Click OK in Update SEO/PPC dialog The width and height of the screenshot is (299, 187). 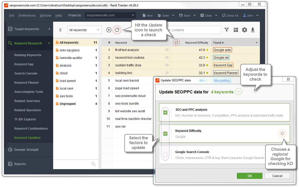coord(250,176)
